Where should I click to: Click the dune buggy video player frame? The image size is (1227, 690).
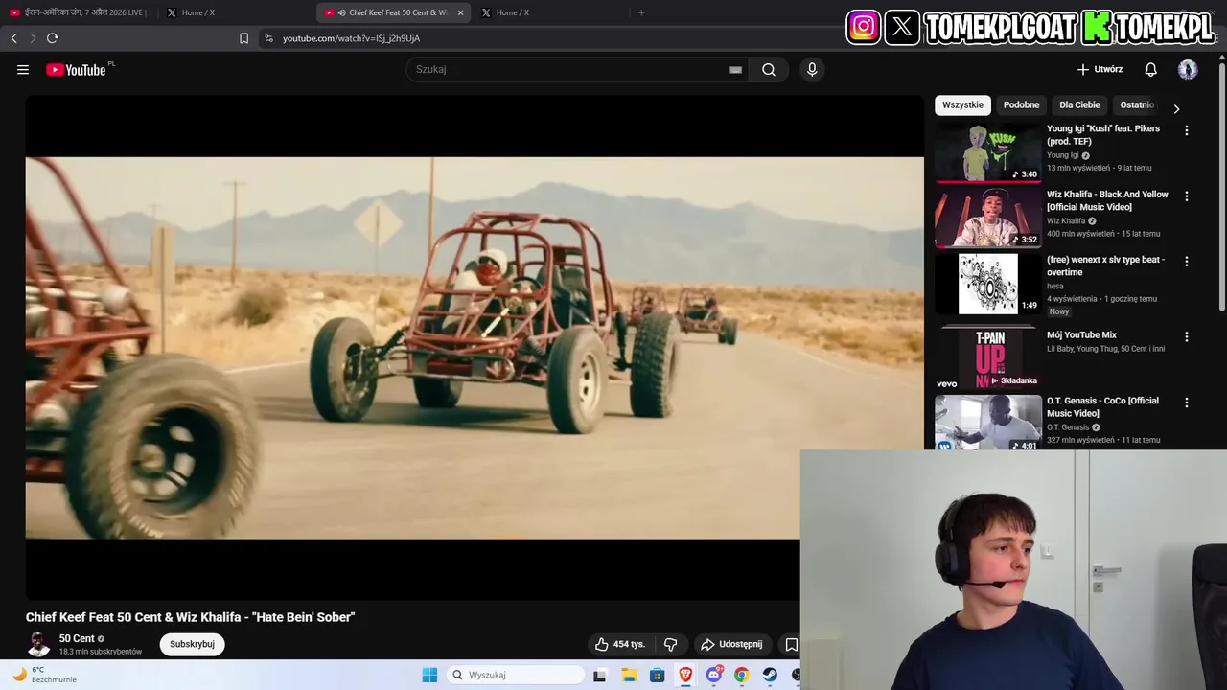pyautogui.click(x=475, y=348)
